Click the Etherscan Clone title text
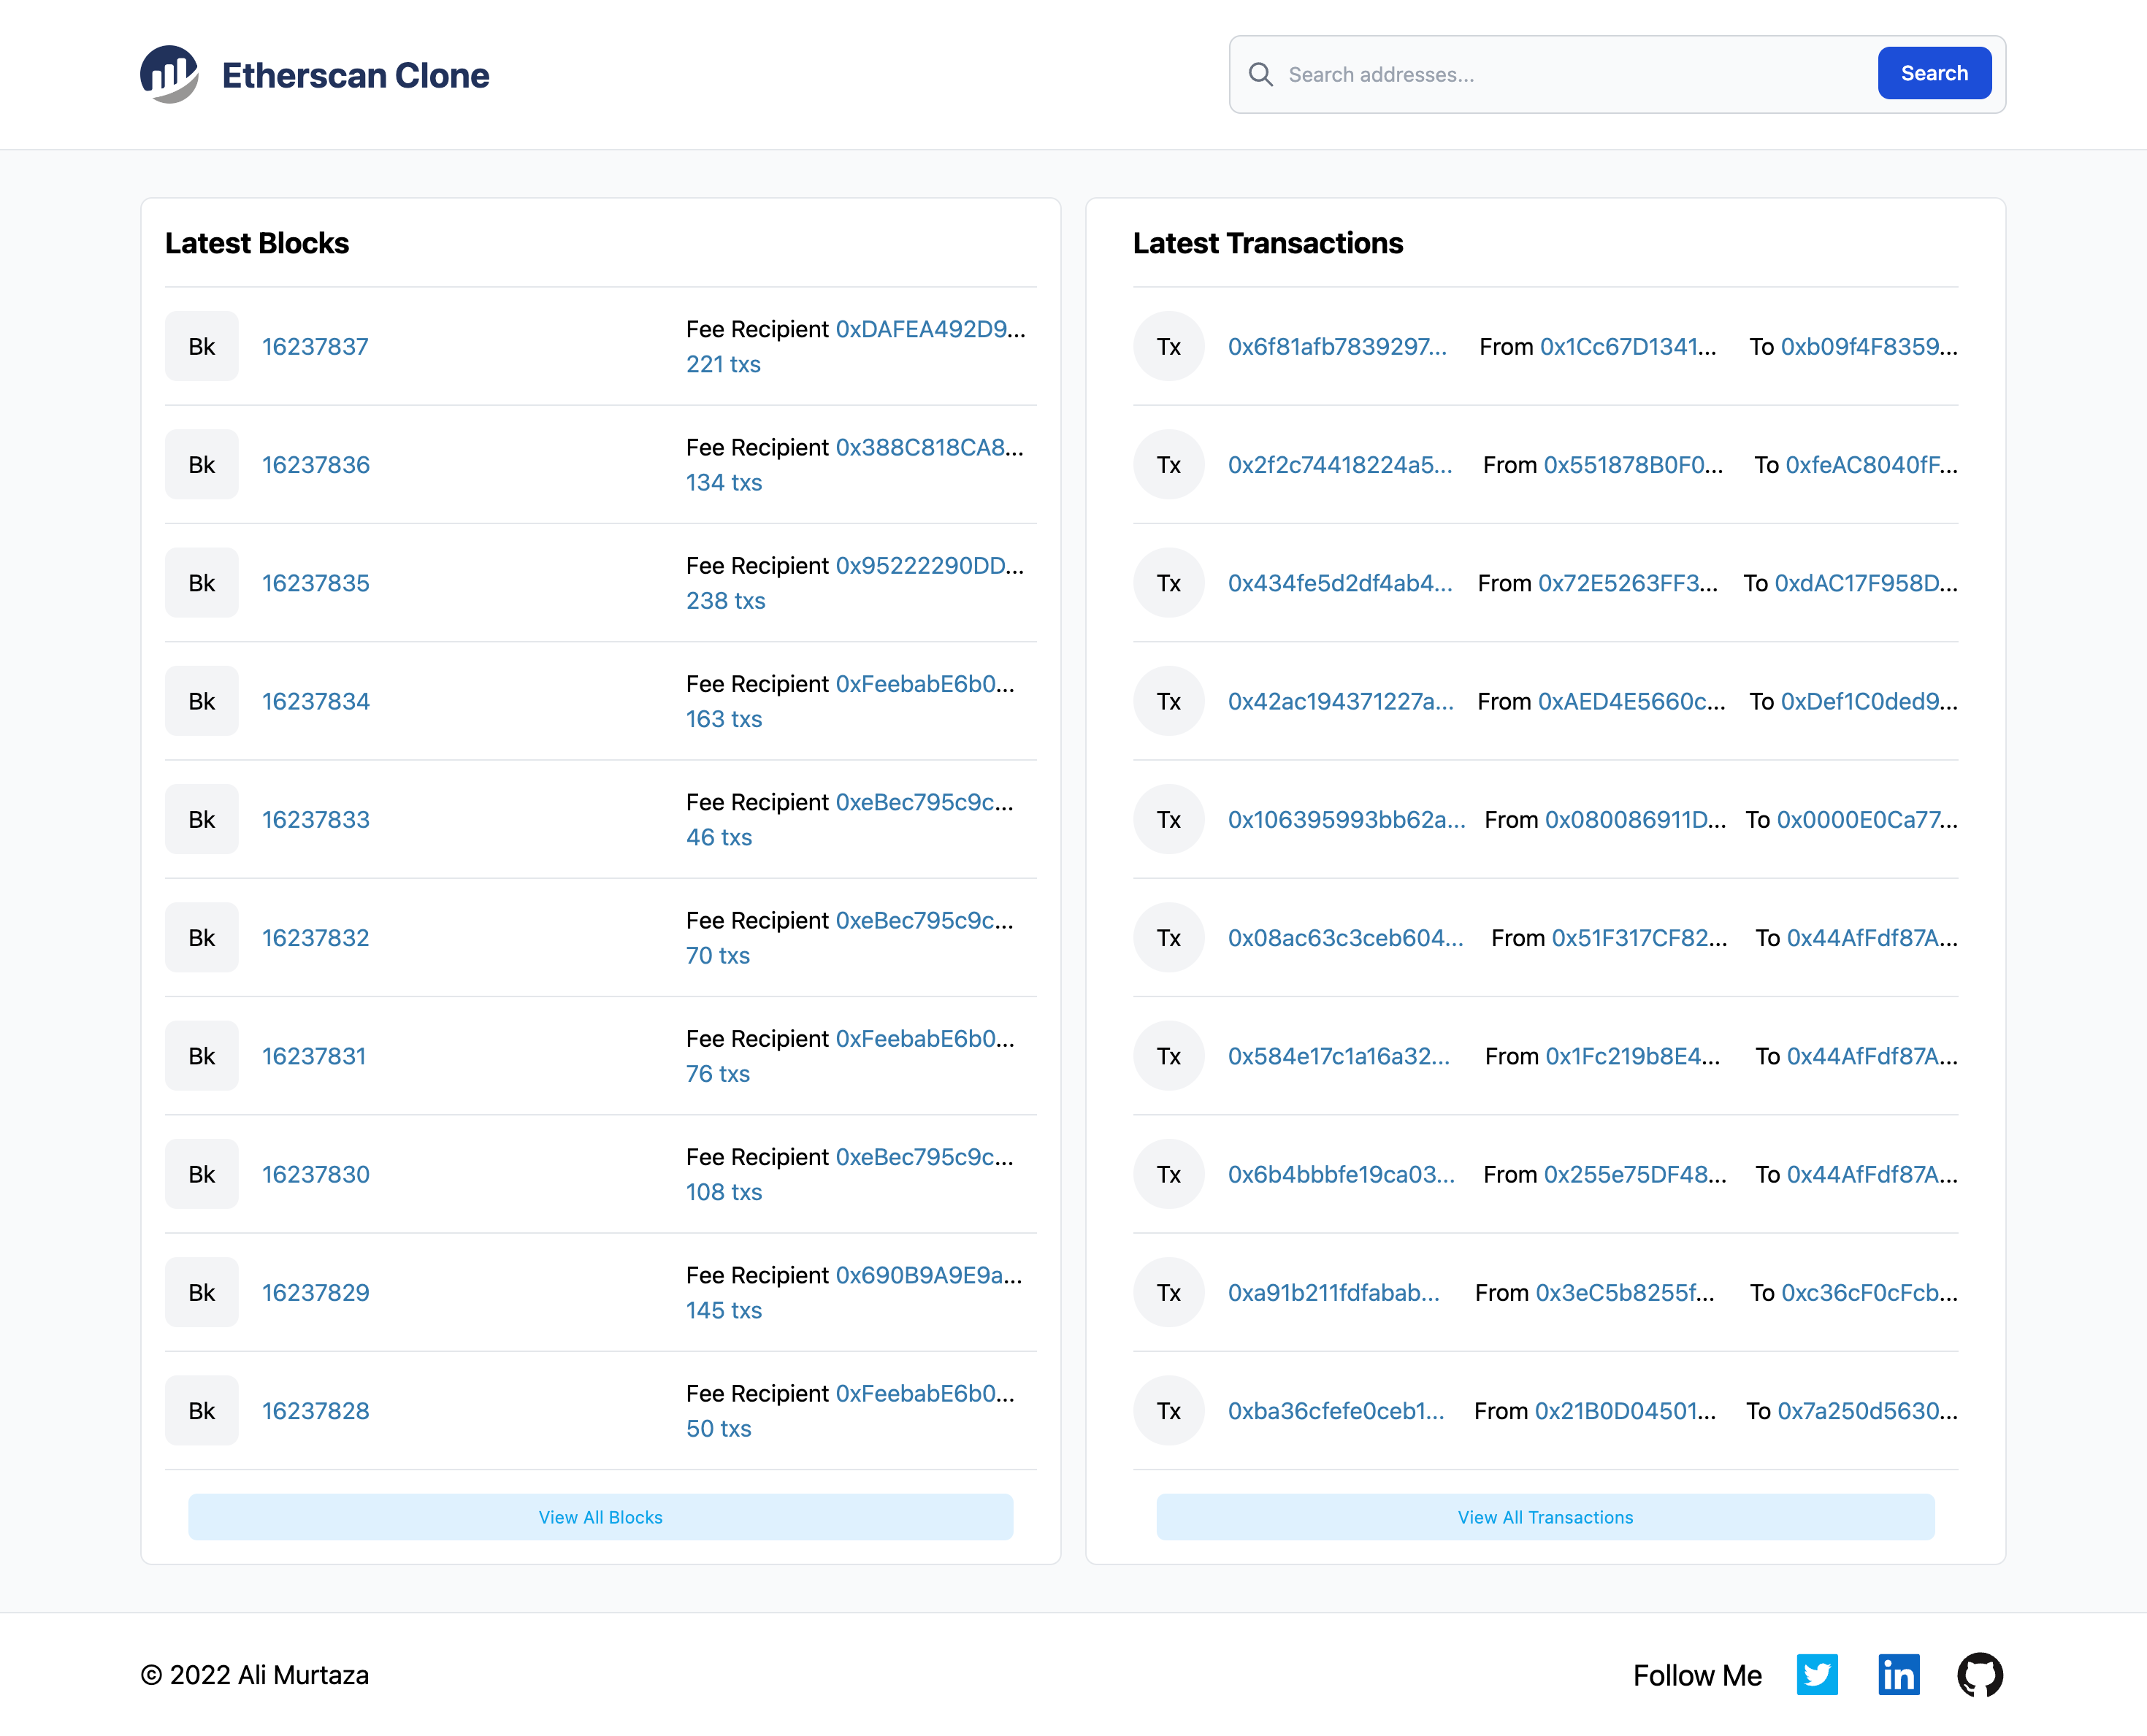 pos(355,75)
